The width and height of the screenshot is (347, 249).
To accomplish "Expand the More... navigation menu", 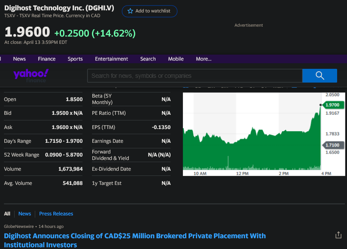I will [204, 59].
